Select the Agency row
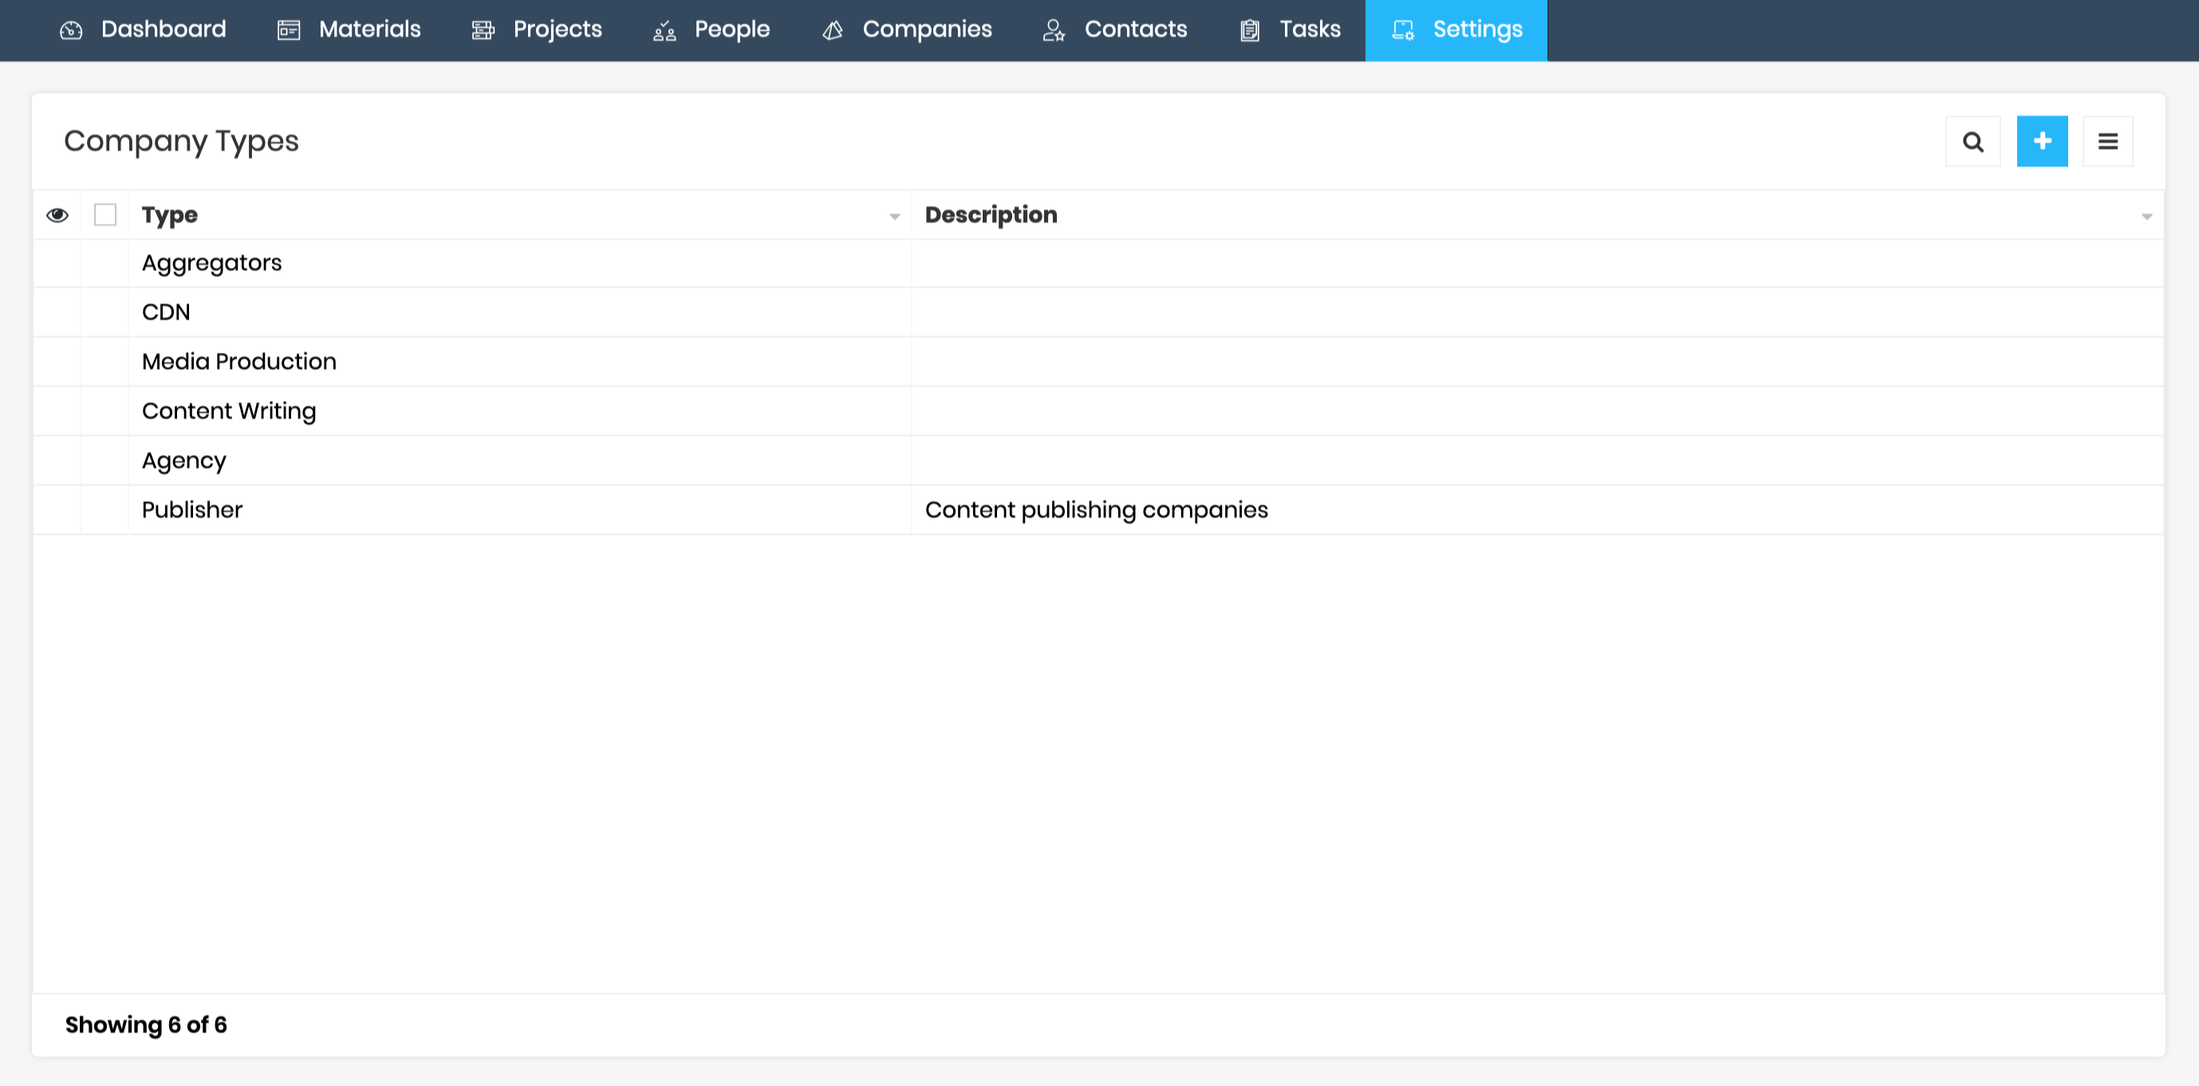This screenshot has width=2199, height=1086. [x=1098, y=462]
